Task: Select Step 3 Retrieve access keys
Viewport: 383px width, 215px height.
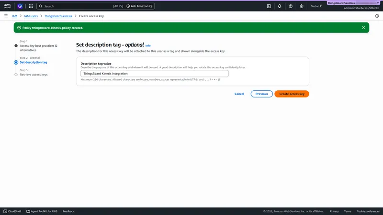Action: click(x=34, y=75)
